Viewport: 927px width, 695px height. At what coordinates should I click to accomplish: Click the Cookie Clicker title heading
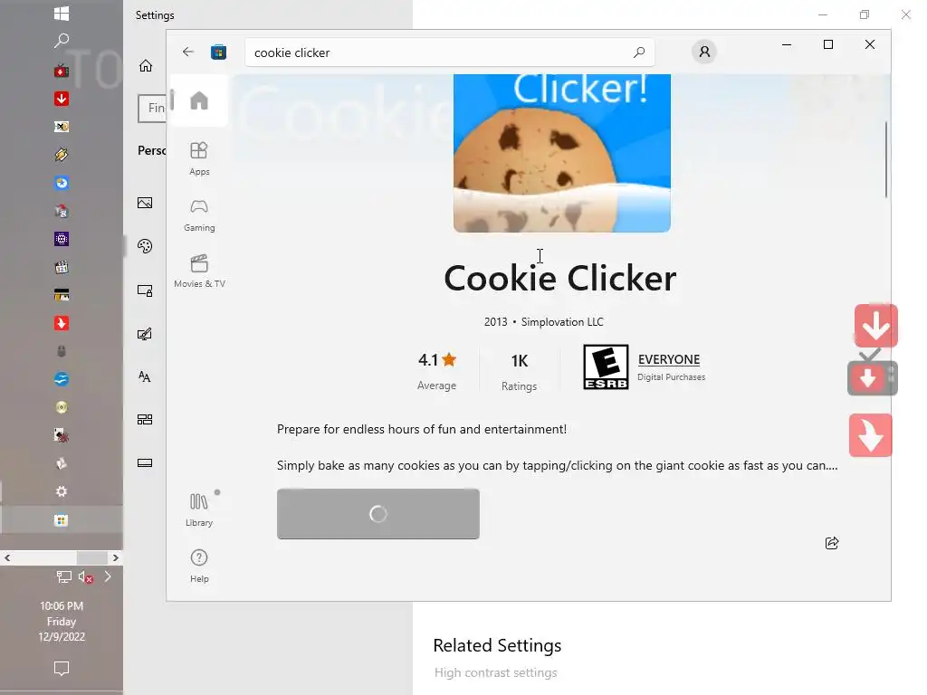click(x=559, y=279)
